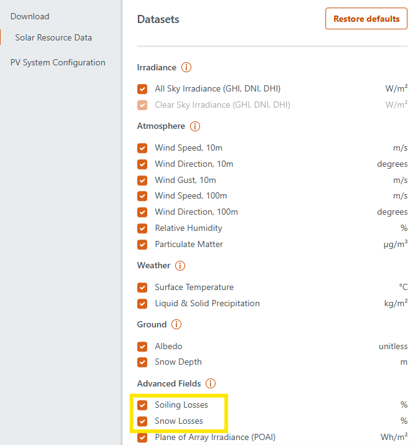Select Solar Resource Data sidebar item

point(53,38)
